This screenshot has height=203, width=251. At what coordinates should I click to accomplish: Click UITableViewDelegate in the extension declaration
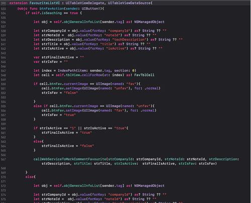tap(85, 3)
